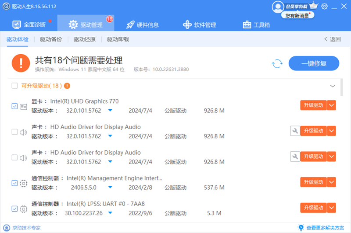Click the orange warning icon beside 可升级驱动
Viewport: 351px width, 233px height.
[67, 86]
